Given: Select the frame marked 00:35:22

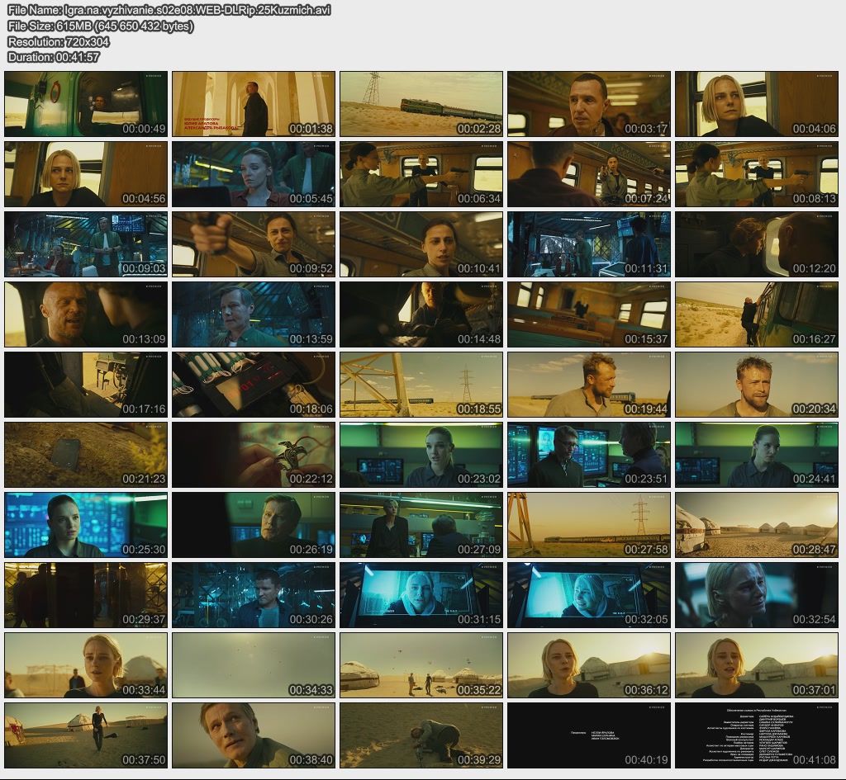Looking at the screenshot, I should tap(421, 665).
